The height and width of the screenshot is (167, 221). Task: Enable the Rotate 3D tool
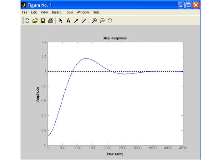point(110,21)
